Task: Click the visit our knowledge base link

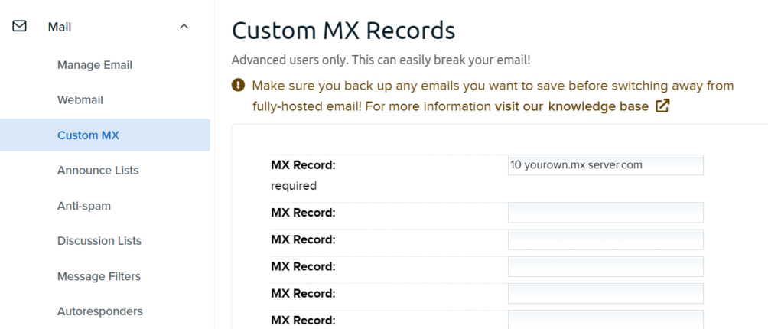Action: click(571, 106)
